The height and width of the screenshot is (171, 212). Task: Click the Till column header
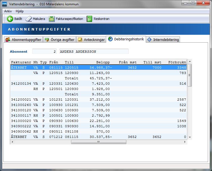point(69,62)
